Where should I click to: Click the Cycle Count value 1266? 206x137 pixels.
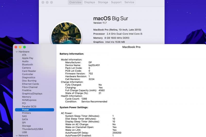pos(84,99)
